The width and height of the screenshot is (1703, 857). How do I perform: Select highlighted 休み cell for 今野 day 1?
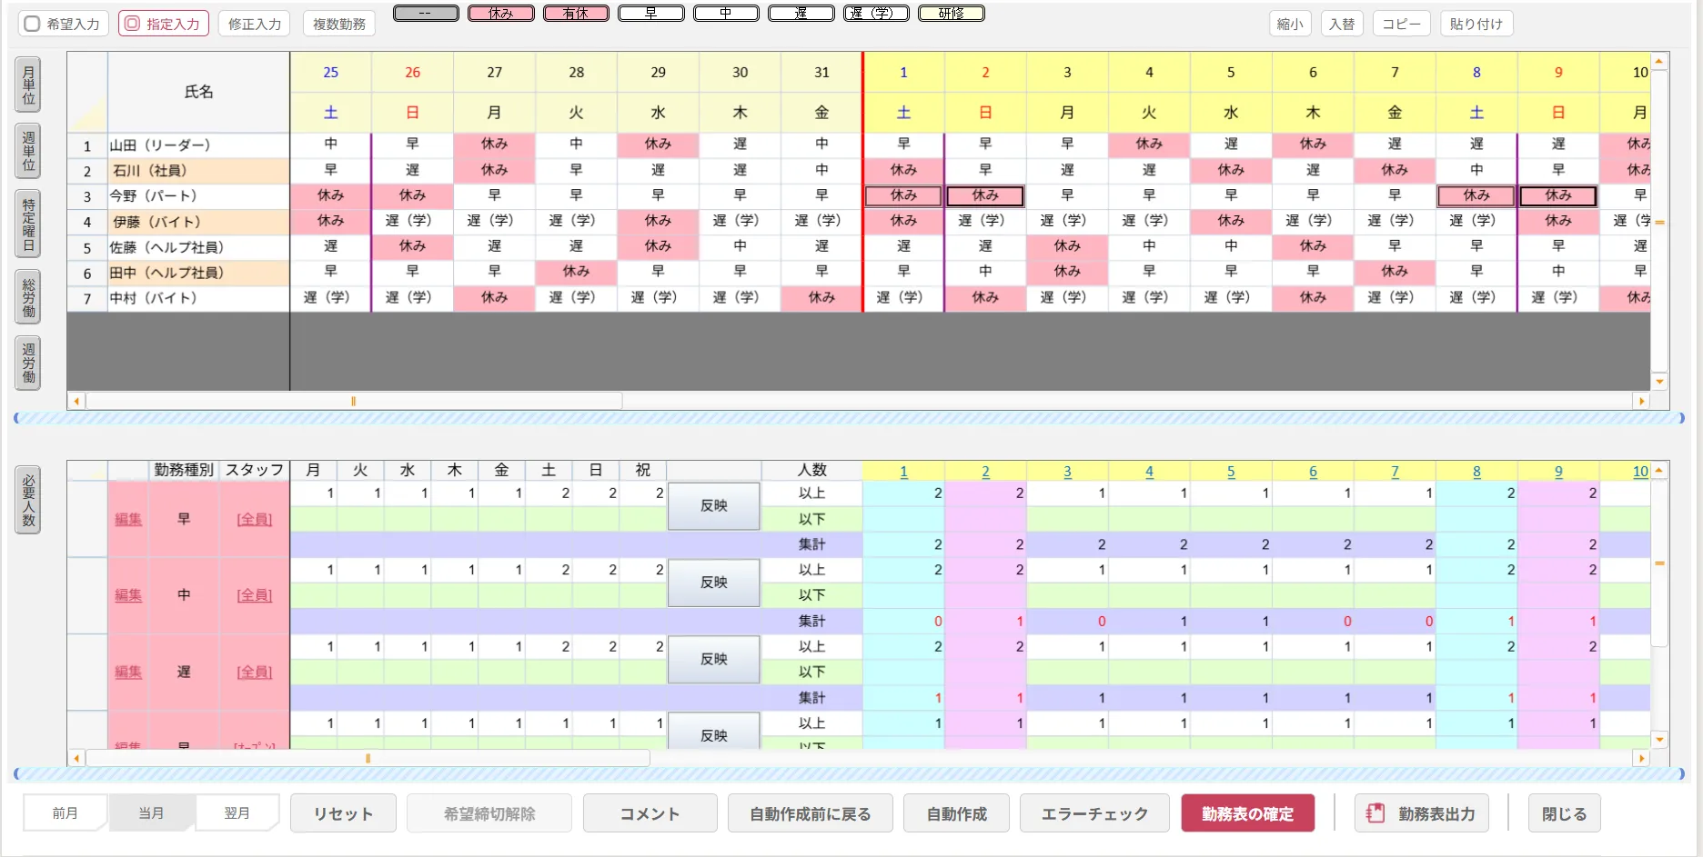pyautogui.click(x=903, y=195)
